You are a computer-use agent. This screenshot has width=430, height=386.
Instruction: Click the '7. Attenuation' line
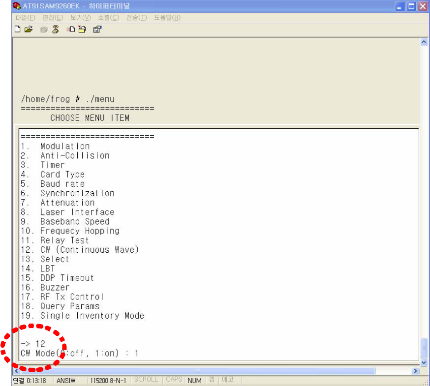point(58,203)
